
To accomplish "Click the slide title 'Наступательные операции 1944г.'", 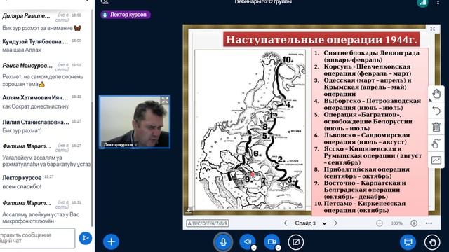I will click(321, 39).
